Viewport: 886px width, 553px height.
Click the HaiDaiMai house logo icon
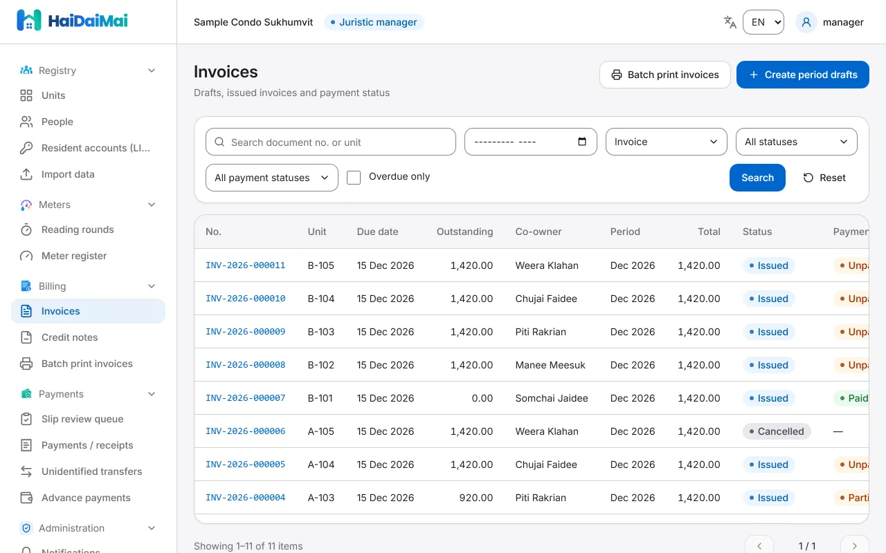click(x=29, y=21)
